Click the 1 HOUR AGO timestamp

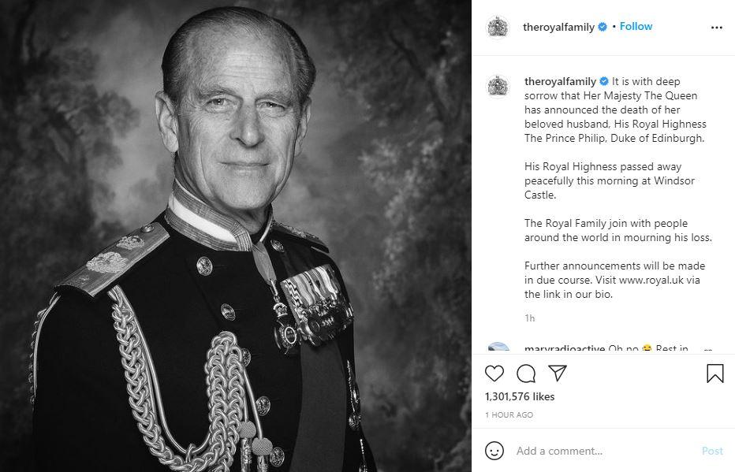coord(509,414)
